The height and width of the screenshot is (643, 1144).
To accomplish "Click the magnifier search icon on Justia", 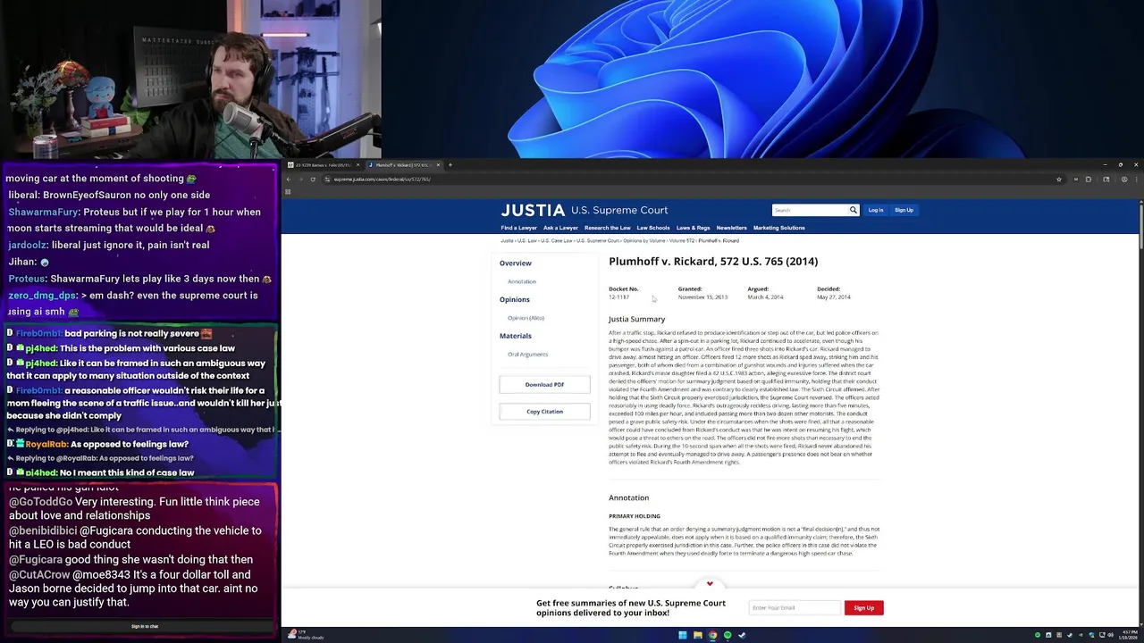I will coord(854,210).
